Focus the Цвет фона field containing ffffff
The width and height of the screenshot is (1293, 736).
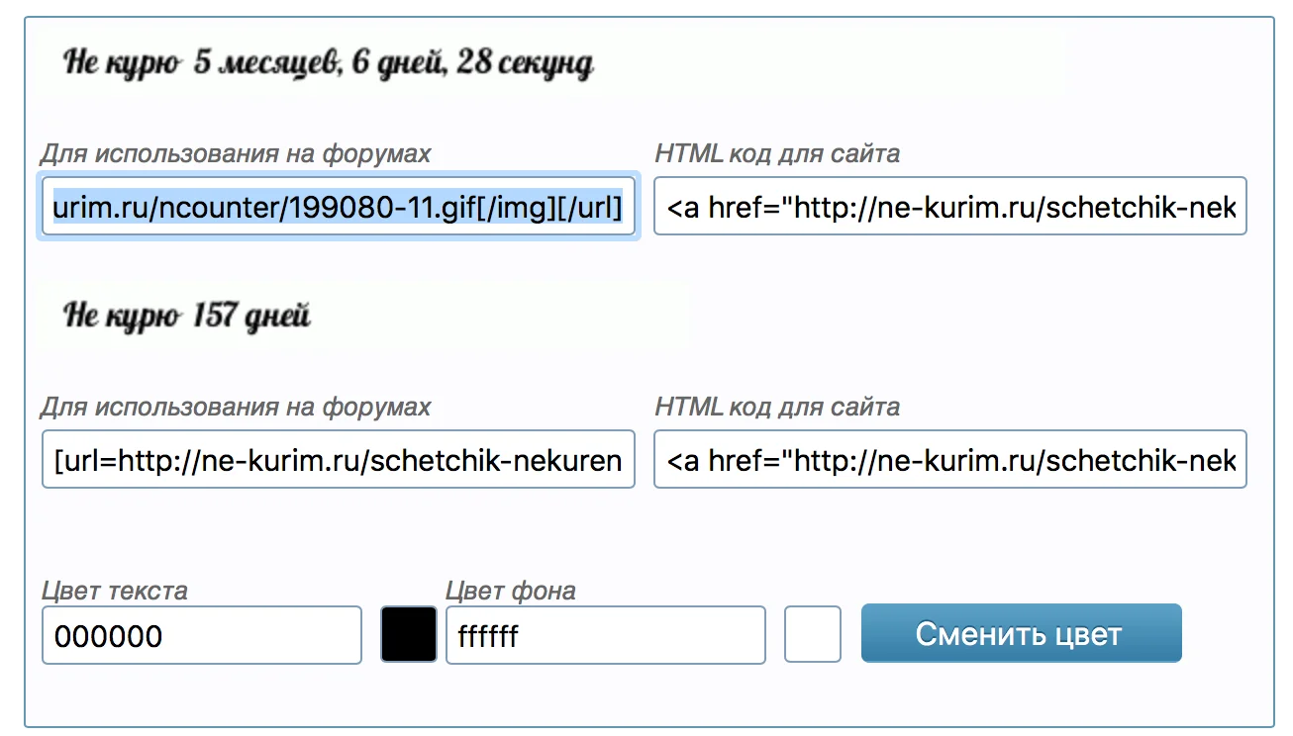point(605,635)
